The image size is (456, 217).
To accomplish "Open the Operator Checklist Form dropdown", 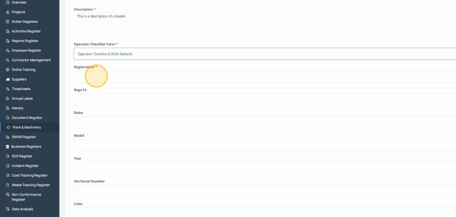I will 265,54.
